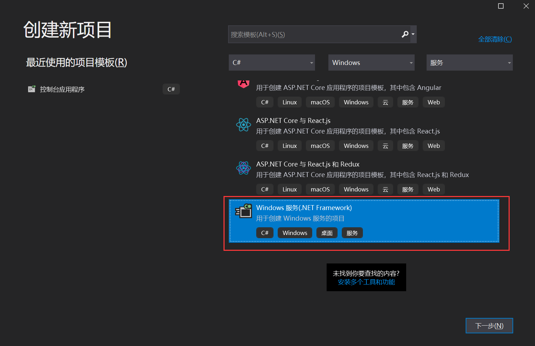Click the React.js template atom icon
The height and width of the screenshot is (346, 535).
pos(244,125)
